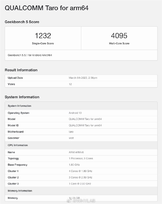Screen dimensions: 162x204
Task: Select the Model ID row value
Action: pos(85,125)
